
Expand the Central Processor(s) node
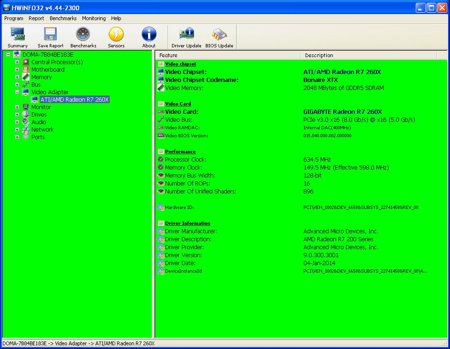click(17, 62)
